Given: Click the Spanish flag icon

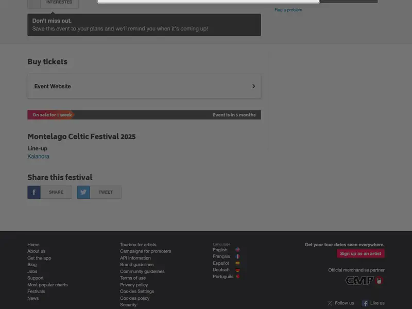Looking at the screenshot, I should tap(237, 263).
